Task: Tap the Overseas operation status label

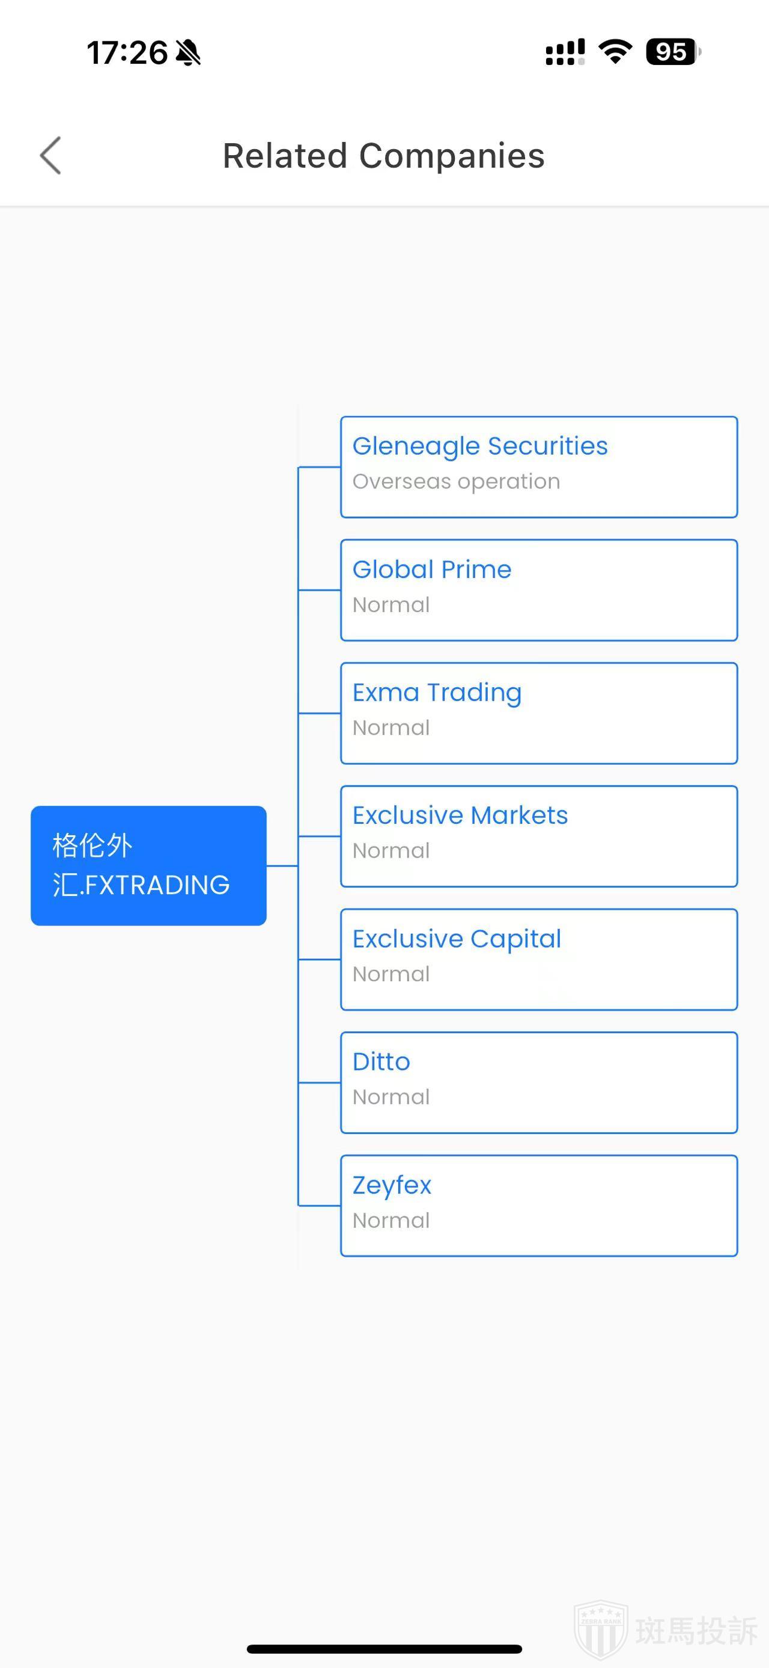Action: click(x=456, y=482)
